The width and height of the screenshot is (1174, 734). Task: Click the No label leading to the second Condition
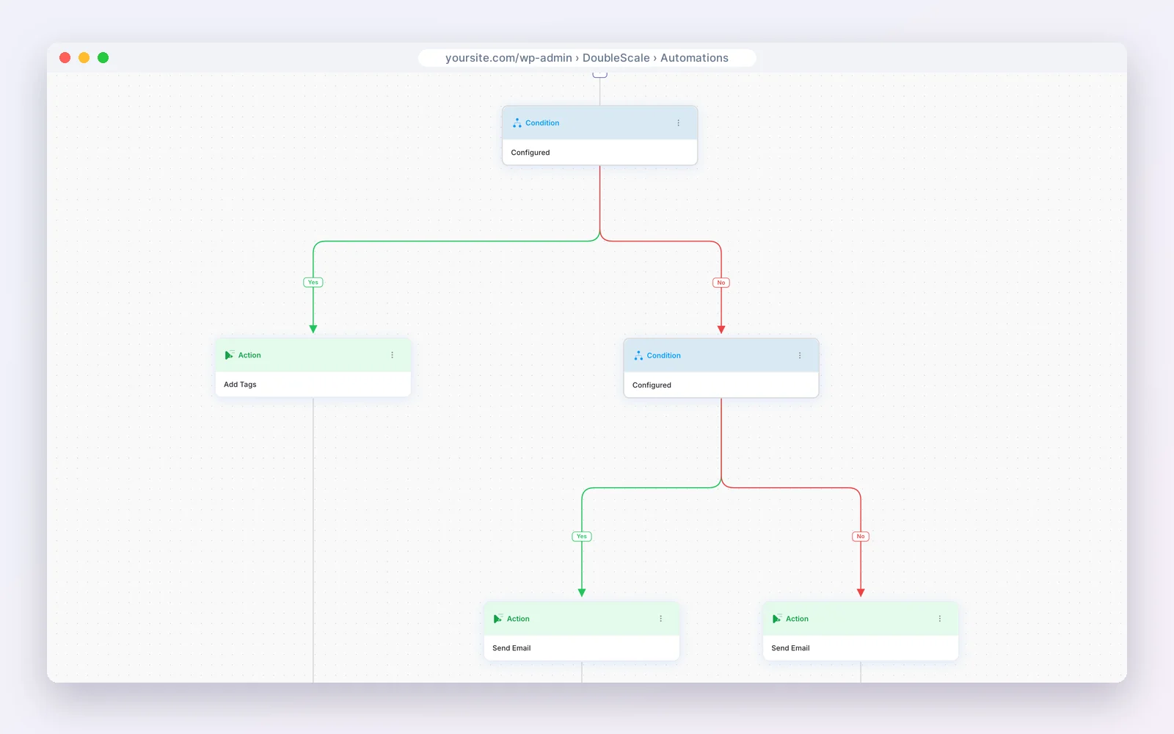click(721, 283)
